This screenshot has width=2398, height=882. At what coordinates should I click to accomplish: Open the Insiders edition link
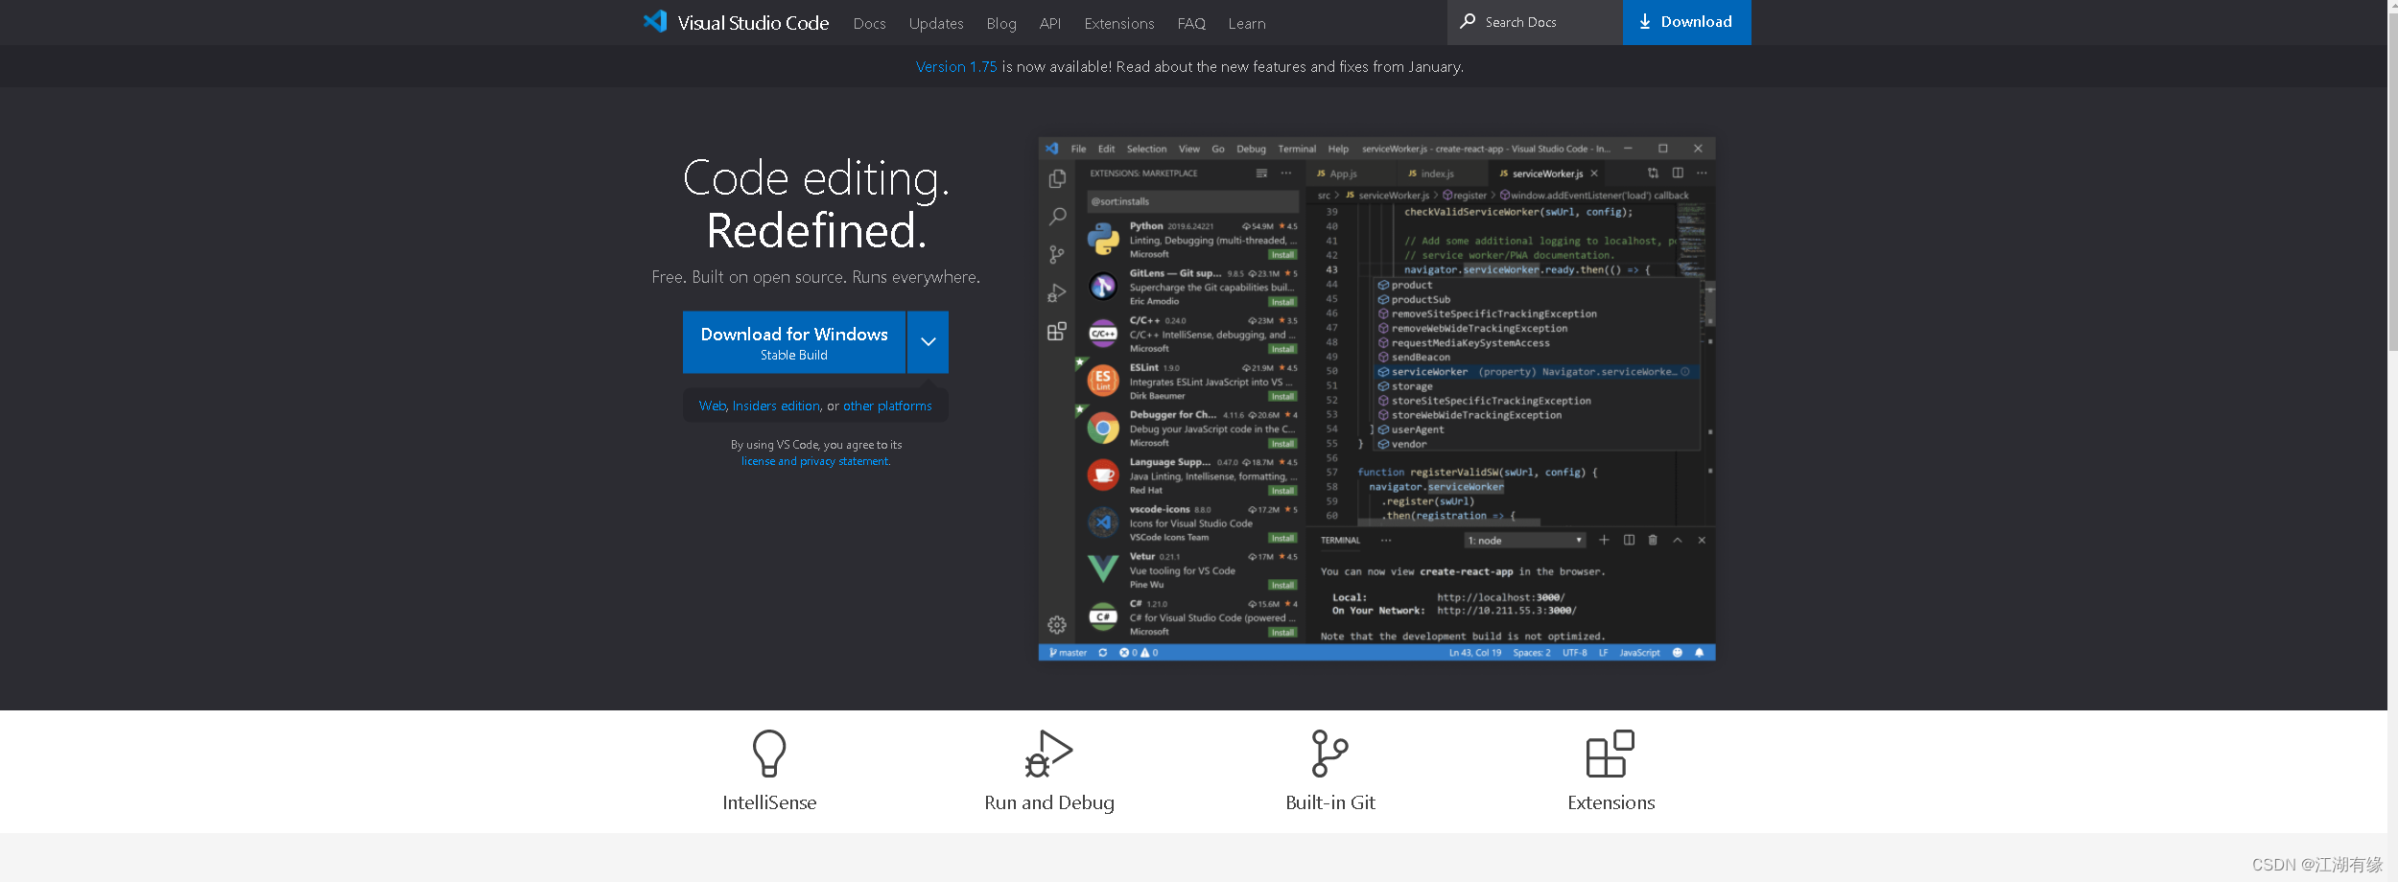point(776,406)
